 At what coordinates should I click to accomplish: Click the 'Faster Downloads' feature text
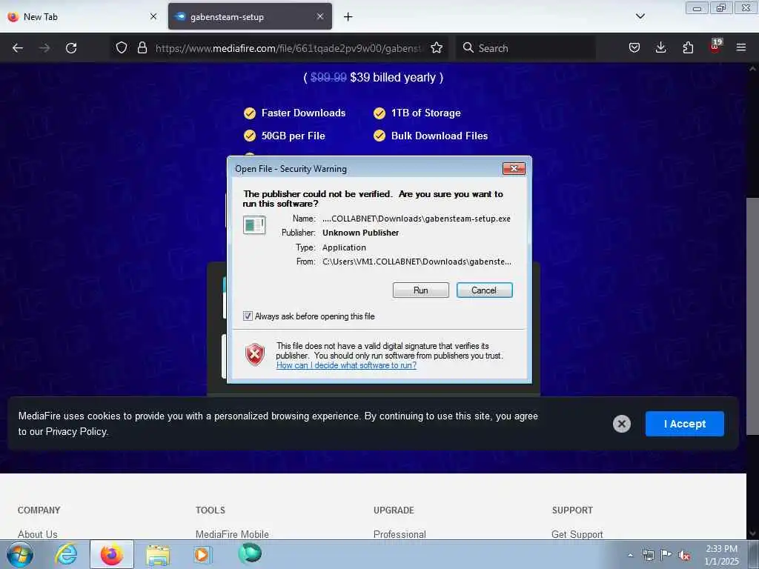303,113
